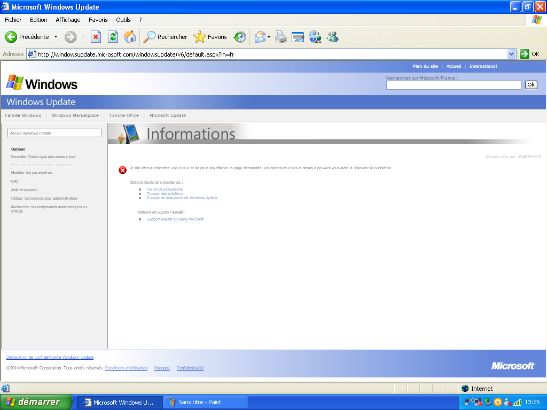Click Modifier les paramètres in the sidebar
This screenshot has width=547, height=410.
[x=32, y=172]
